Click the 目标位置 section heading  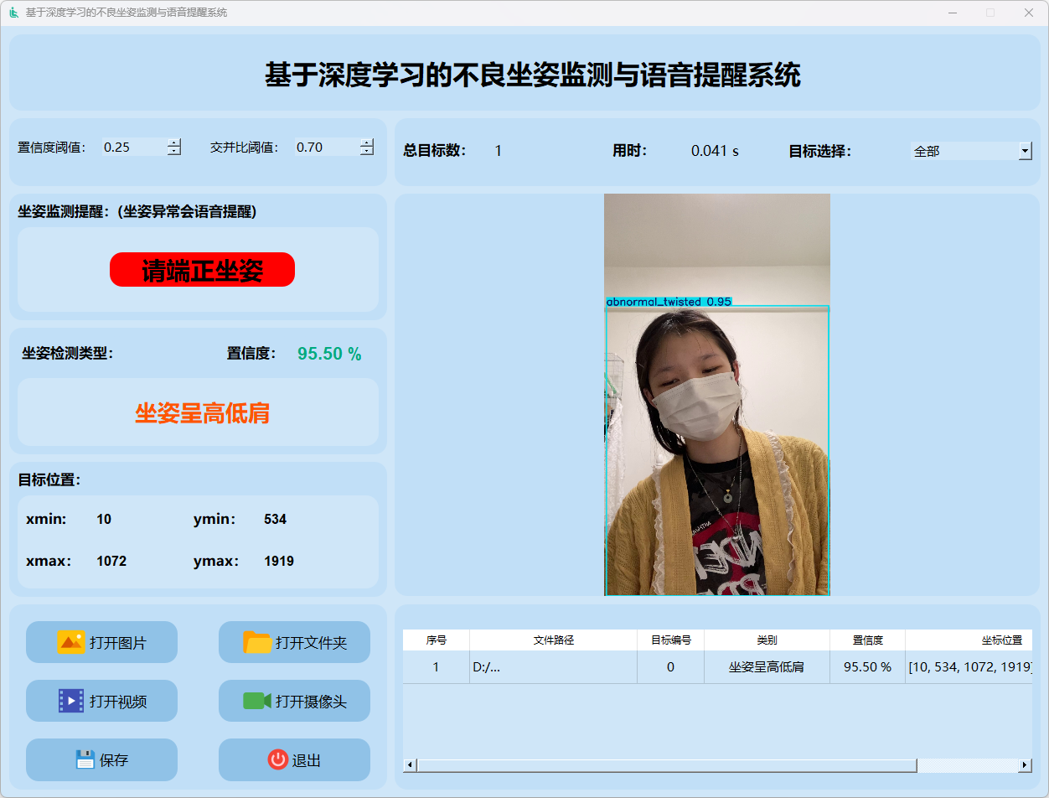(49, 480)
